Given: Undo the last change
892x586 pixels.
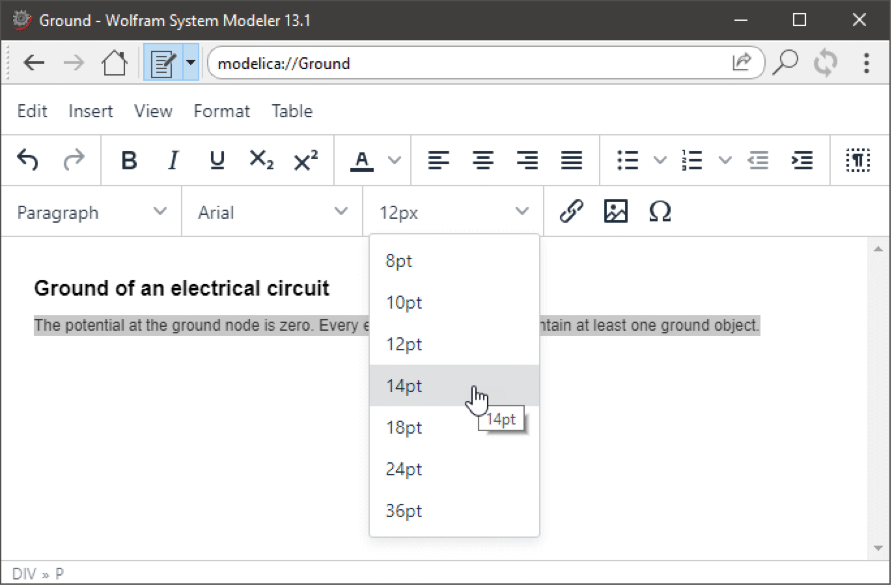Looking at the screenshot, I should point(28,160).
